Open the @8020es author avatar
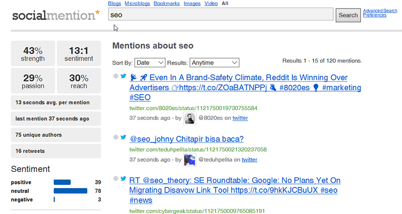 [x=190, y=118]
